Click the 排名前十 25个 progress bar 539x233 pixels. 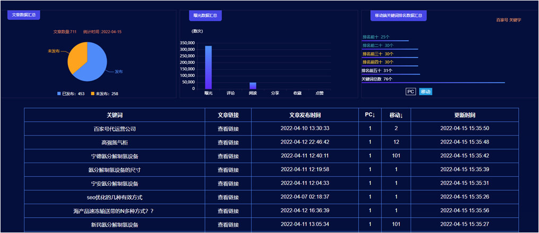click(385, 40)
